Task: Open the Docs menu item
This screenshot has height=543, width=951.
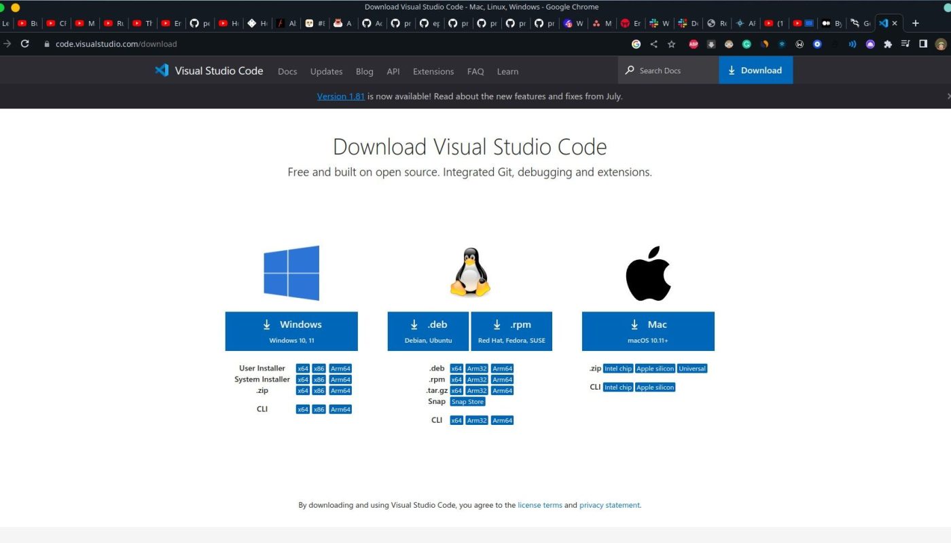Action: click(287, 71)
